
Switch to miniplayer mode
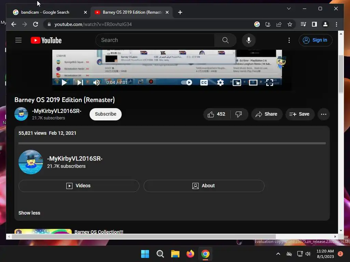click(x=237, y=83)
